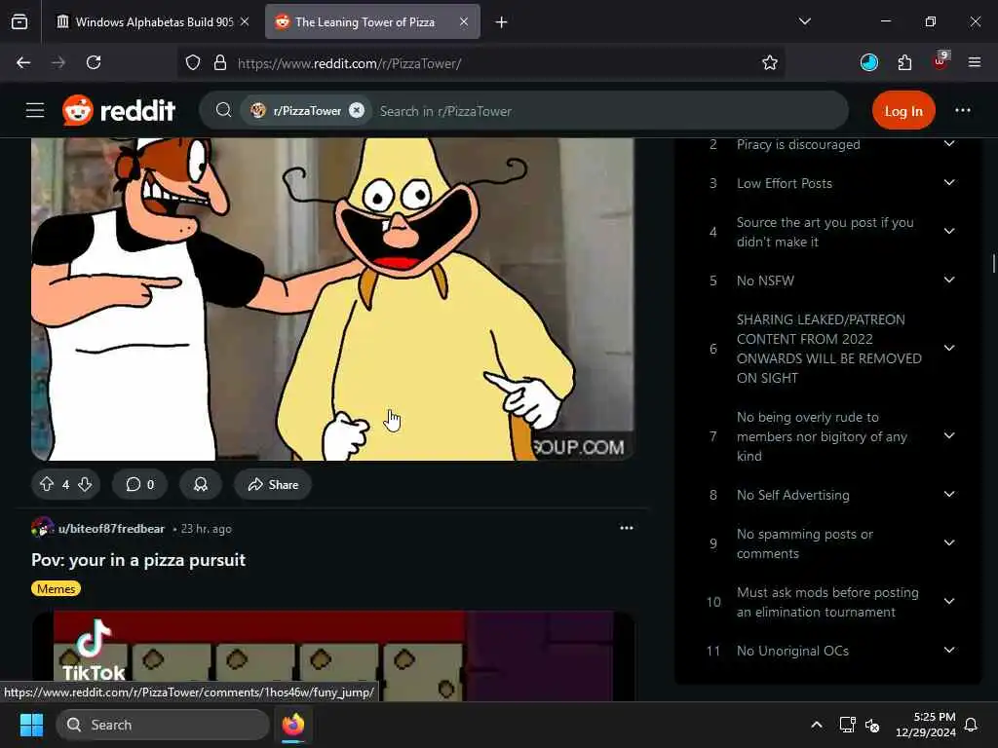Open network status tray icon
This screenshot has width=998, height=748.
pos(847,725)
